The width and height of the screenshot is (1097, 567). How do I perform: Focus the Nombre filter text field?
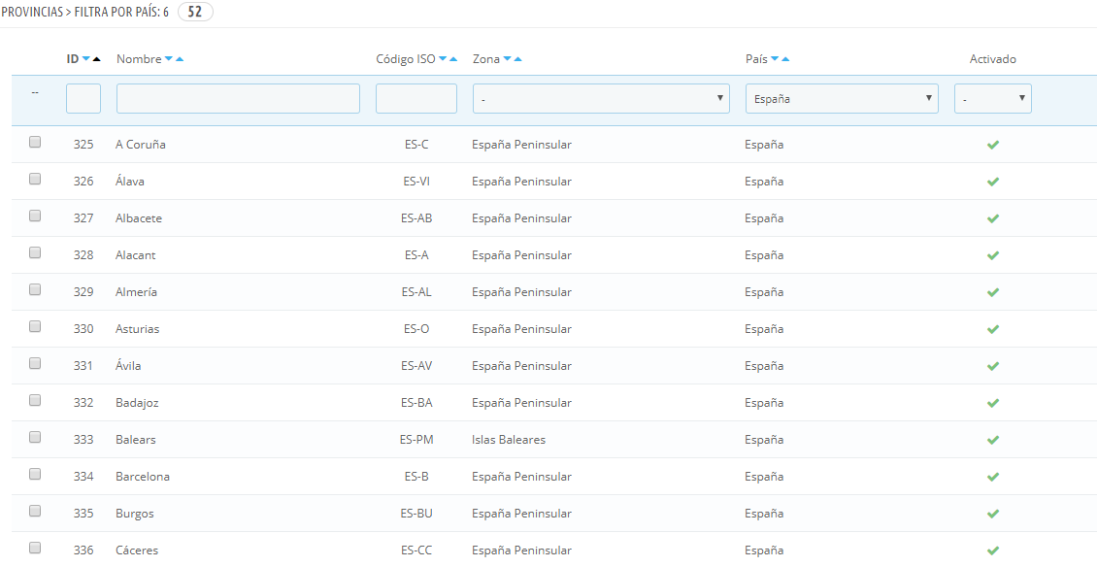tap(238, 99)
